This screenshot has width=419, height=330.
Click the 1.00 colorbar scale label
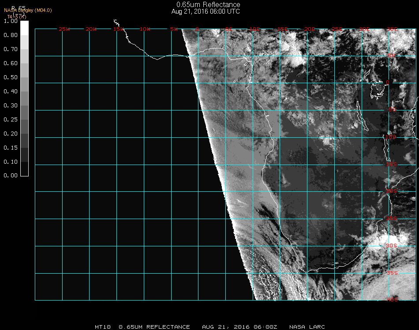tap(10, 21)
